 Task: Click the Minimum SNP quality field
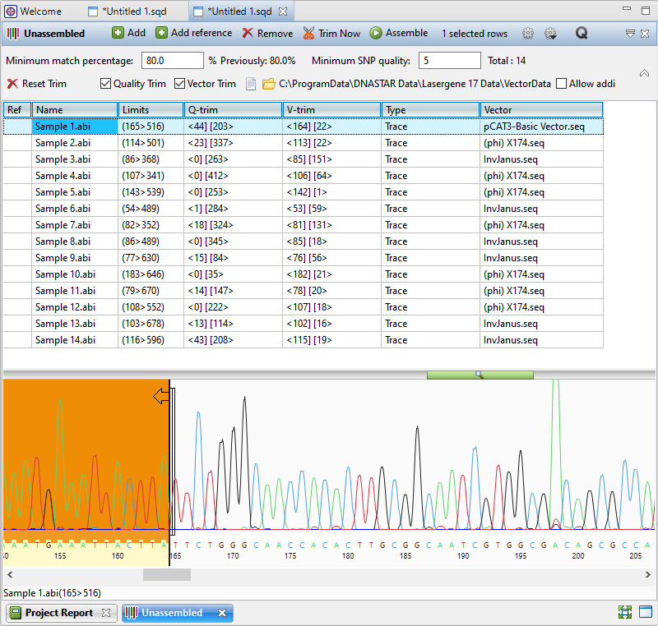pyautogui.click(x=449, y=61)
